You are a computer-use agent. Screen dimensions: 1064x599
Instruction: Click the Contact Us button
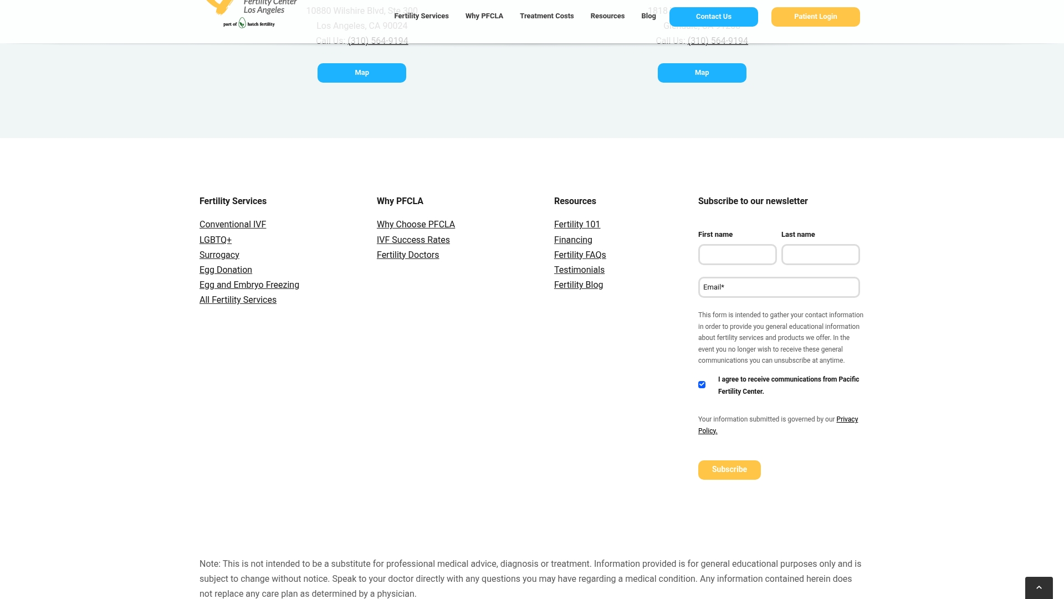(713, 17)
